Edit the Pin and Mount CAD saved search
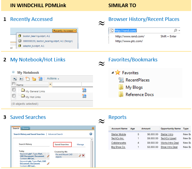This screenshot has width=192, height=169. 80,156
